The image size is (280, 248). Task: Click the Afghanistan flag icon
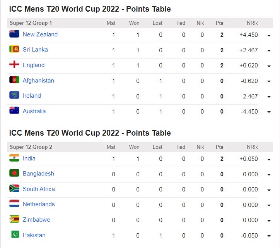point(14,80)
